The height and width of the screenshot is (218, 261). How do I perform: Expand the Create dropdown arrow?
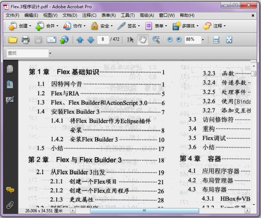click(x=30, y=26)
